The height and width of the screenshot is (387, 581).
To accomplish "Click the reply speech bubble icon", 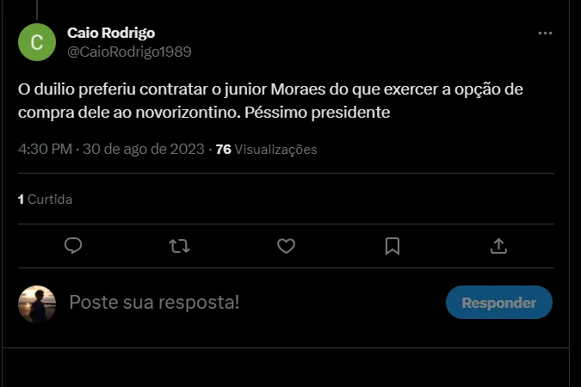I will [x=73, y=246].
